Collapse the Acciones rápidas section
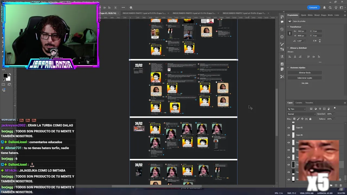 (x=288, y=68)
